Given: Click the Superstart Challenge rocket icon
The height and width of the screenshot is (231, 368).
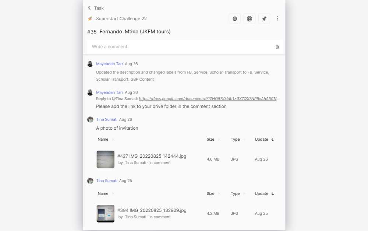Looking at the screenshot, I should 90,19.
